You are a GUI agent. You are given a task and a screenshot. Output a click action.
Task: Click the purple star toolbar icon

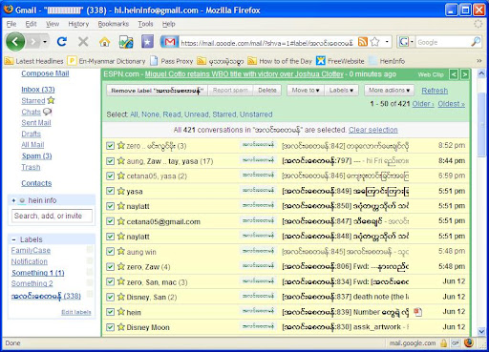click(147, 42)
